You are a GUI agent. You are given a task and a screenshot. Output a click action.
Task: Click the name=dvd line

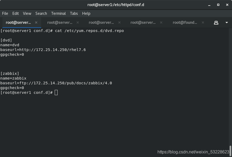coord(10,45)
